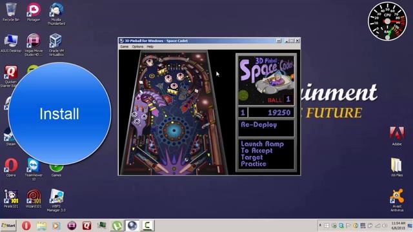Open the Wii Files folder on desktop

click(397, 168)
